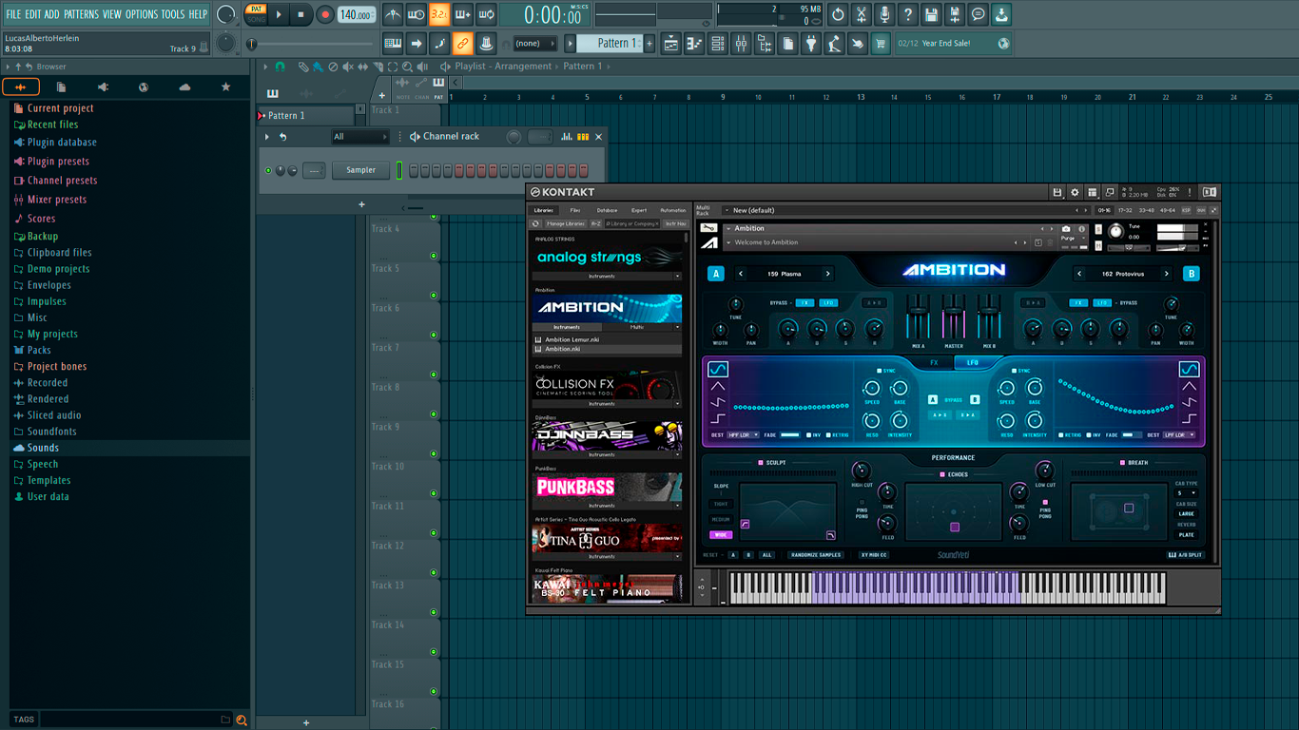Open Ambition.nki in the library list

click(x=607, y=349)
